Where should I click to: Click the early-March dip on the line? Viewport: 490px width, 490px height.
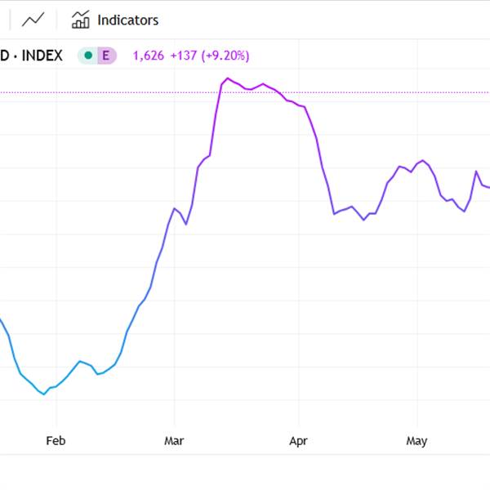coord(186,224)
